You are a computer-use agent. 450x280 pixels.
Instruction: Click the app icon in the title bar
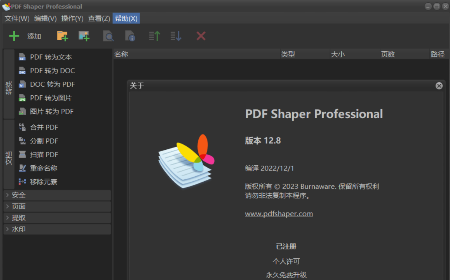[x=6, y=6]
